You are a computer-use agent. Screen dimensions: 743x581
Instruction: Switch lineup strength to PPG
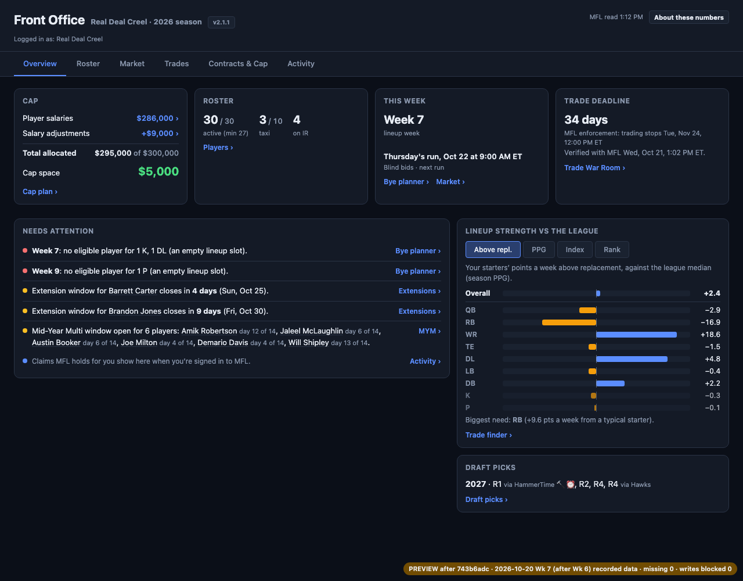click(x=539, y=250)
